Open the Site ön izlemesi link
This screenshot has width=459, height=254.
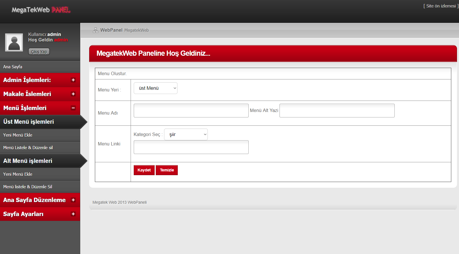pos(441,6)
